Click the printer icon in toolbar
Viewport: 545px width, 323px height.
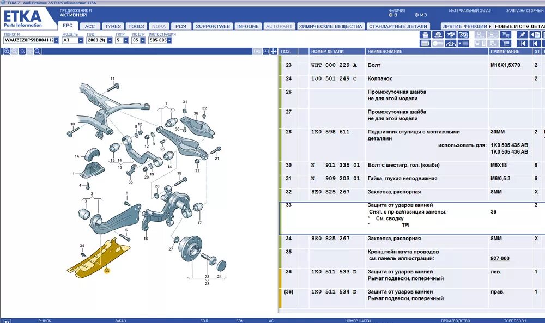425,34
